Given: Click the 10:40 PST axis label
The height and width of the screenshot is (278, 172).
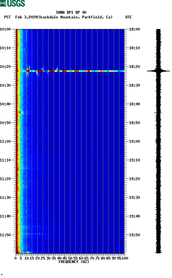Looking at the screenshot, I should [5, 104].
